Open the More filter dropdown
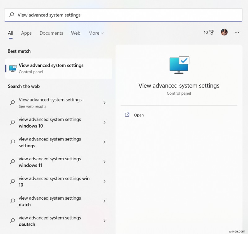 pyautogui.click(x=96, y=33)
